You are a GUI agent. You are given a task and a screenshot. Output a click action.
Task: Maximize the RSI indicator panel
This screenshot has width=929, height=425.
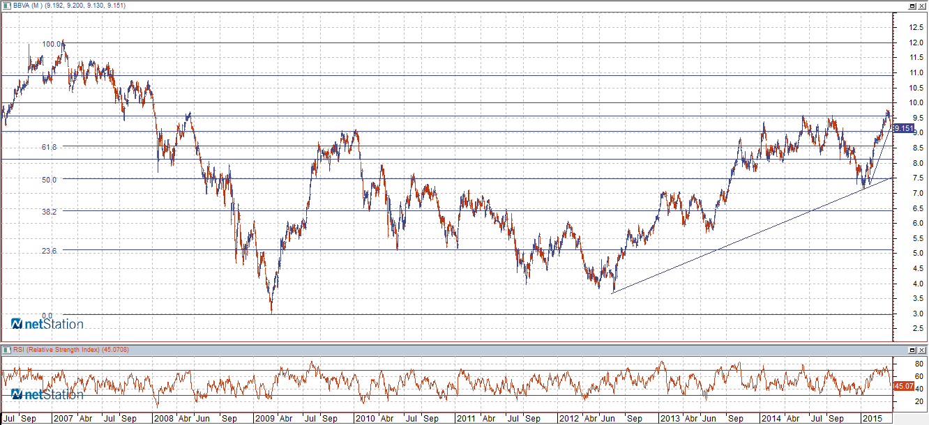(x=912, y=349)
